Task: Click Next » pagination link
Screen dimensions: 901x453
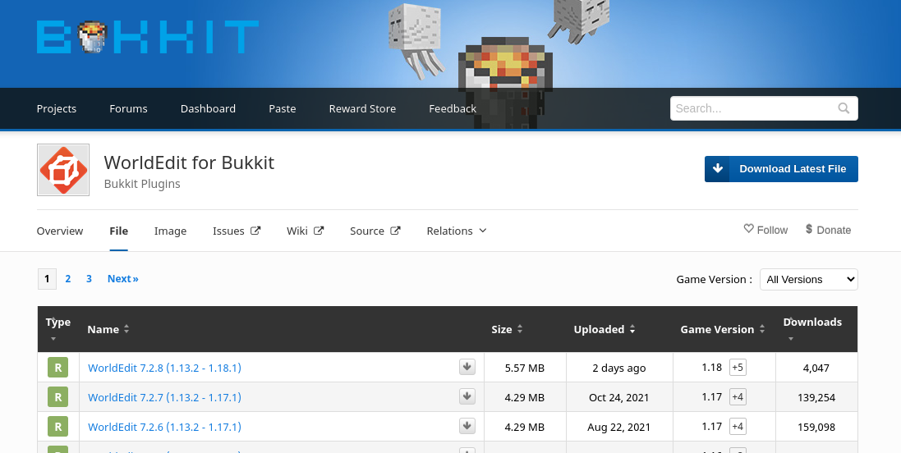Action: (x=123, y=278)
